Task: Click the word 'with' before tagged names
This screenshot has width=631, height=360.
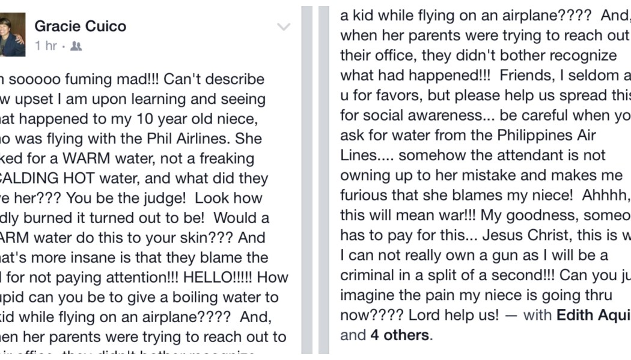Action: pyautogui.click(x=537, y=315)
